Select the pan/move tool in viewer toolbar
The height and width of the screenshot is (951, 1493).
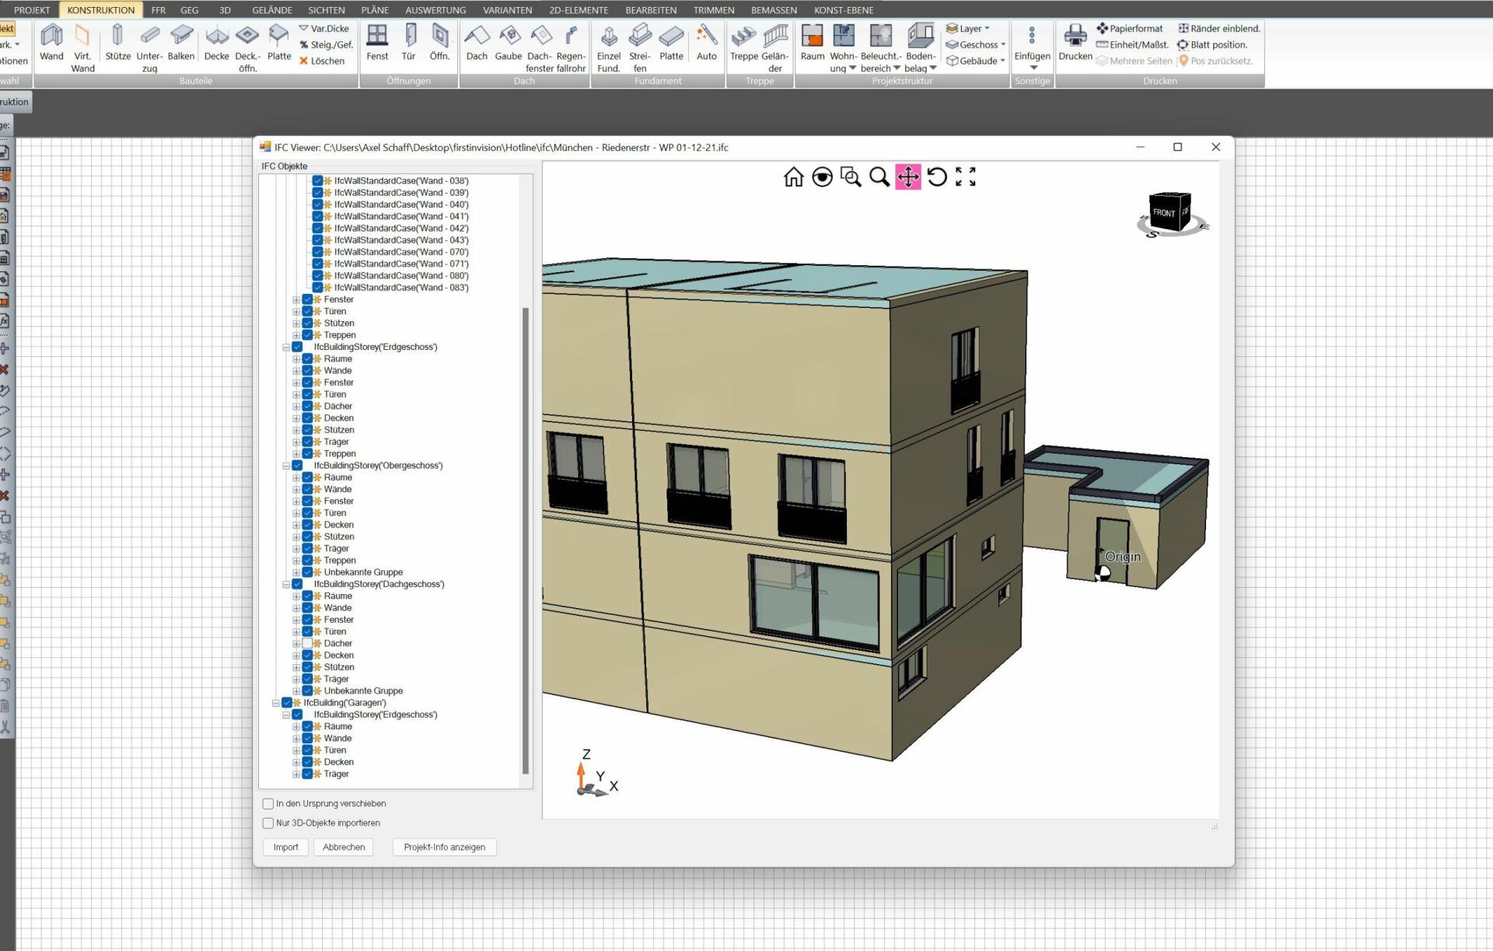click(907, 177)
